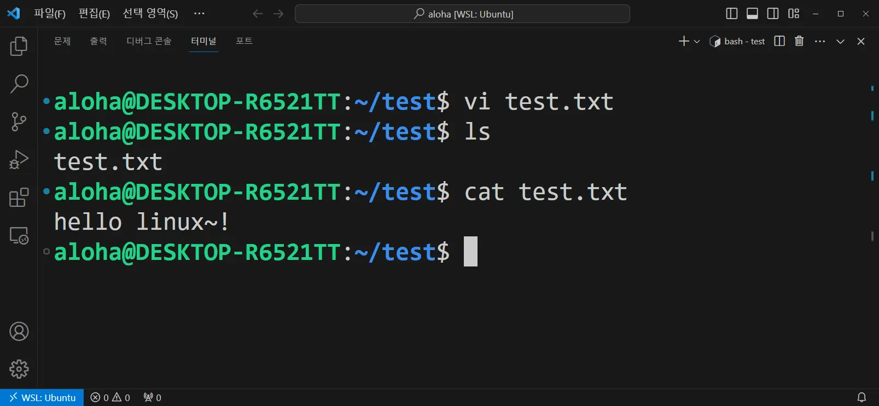
Task: Expand the title bar overflow menu
Action: pos(199,14)
